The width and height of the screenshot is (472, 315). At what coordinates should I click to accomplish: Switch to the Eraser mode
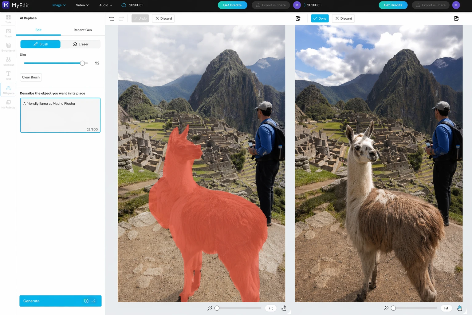click(81, 44)
